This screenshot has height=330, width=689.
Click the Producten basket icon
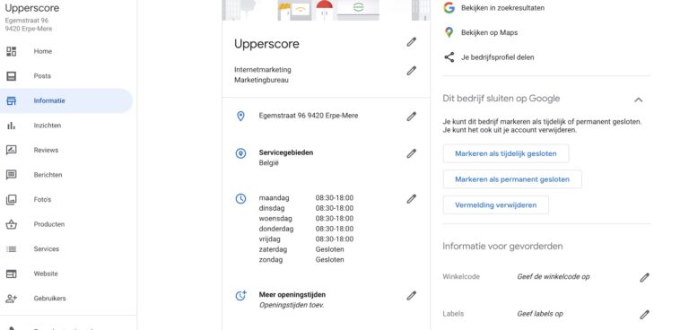(x=11, y=224)
